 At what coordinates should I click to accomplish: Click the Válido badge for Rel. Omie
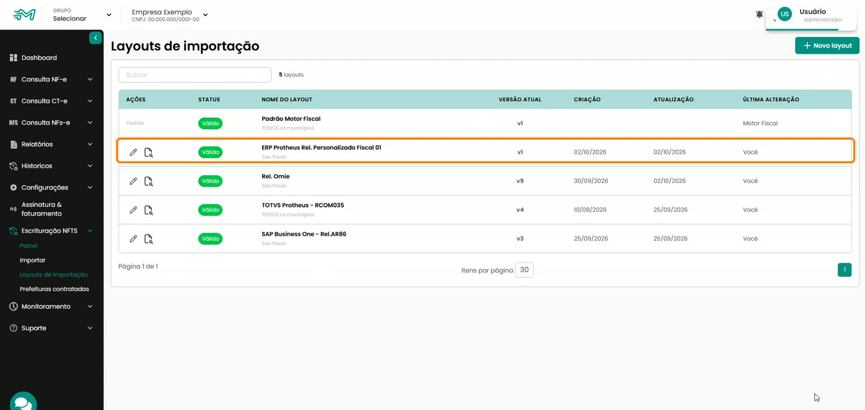coord(211,181)
